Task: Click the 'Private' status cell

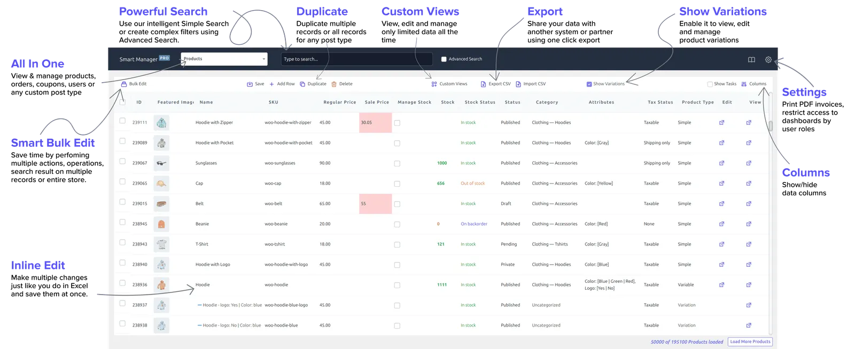Action: point(508,265)
